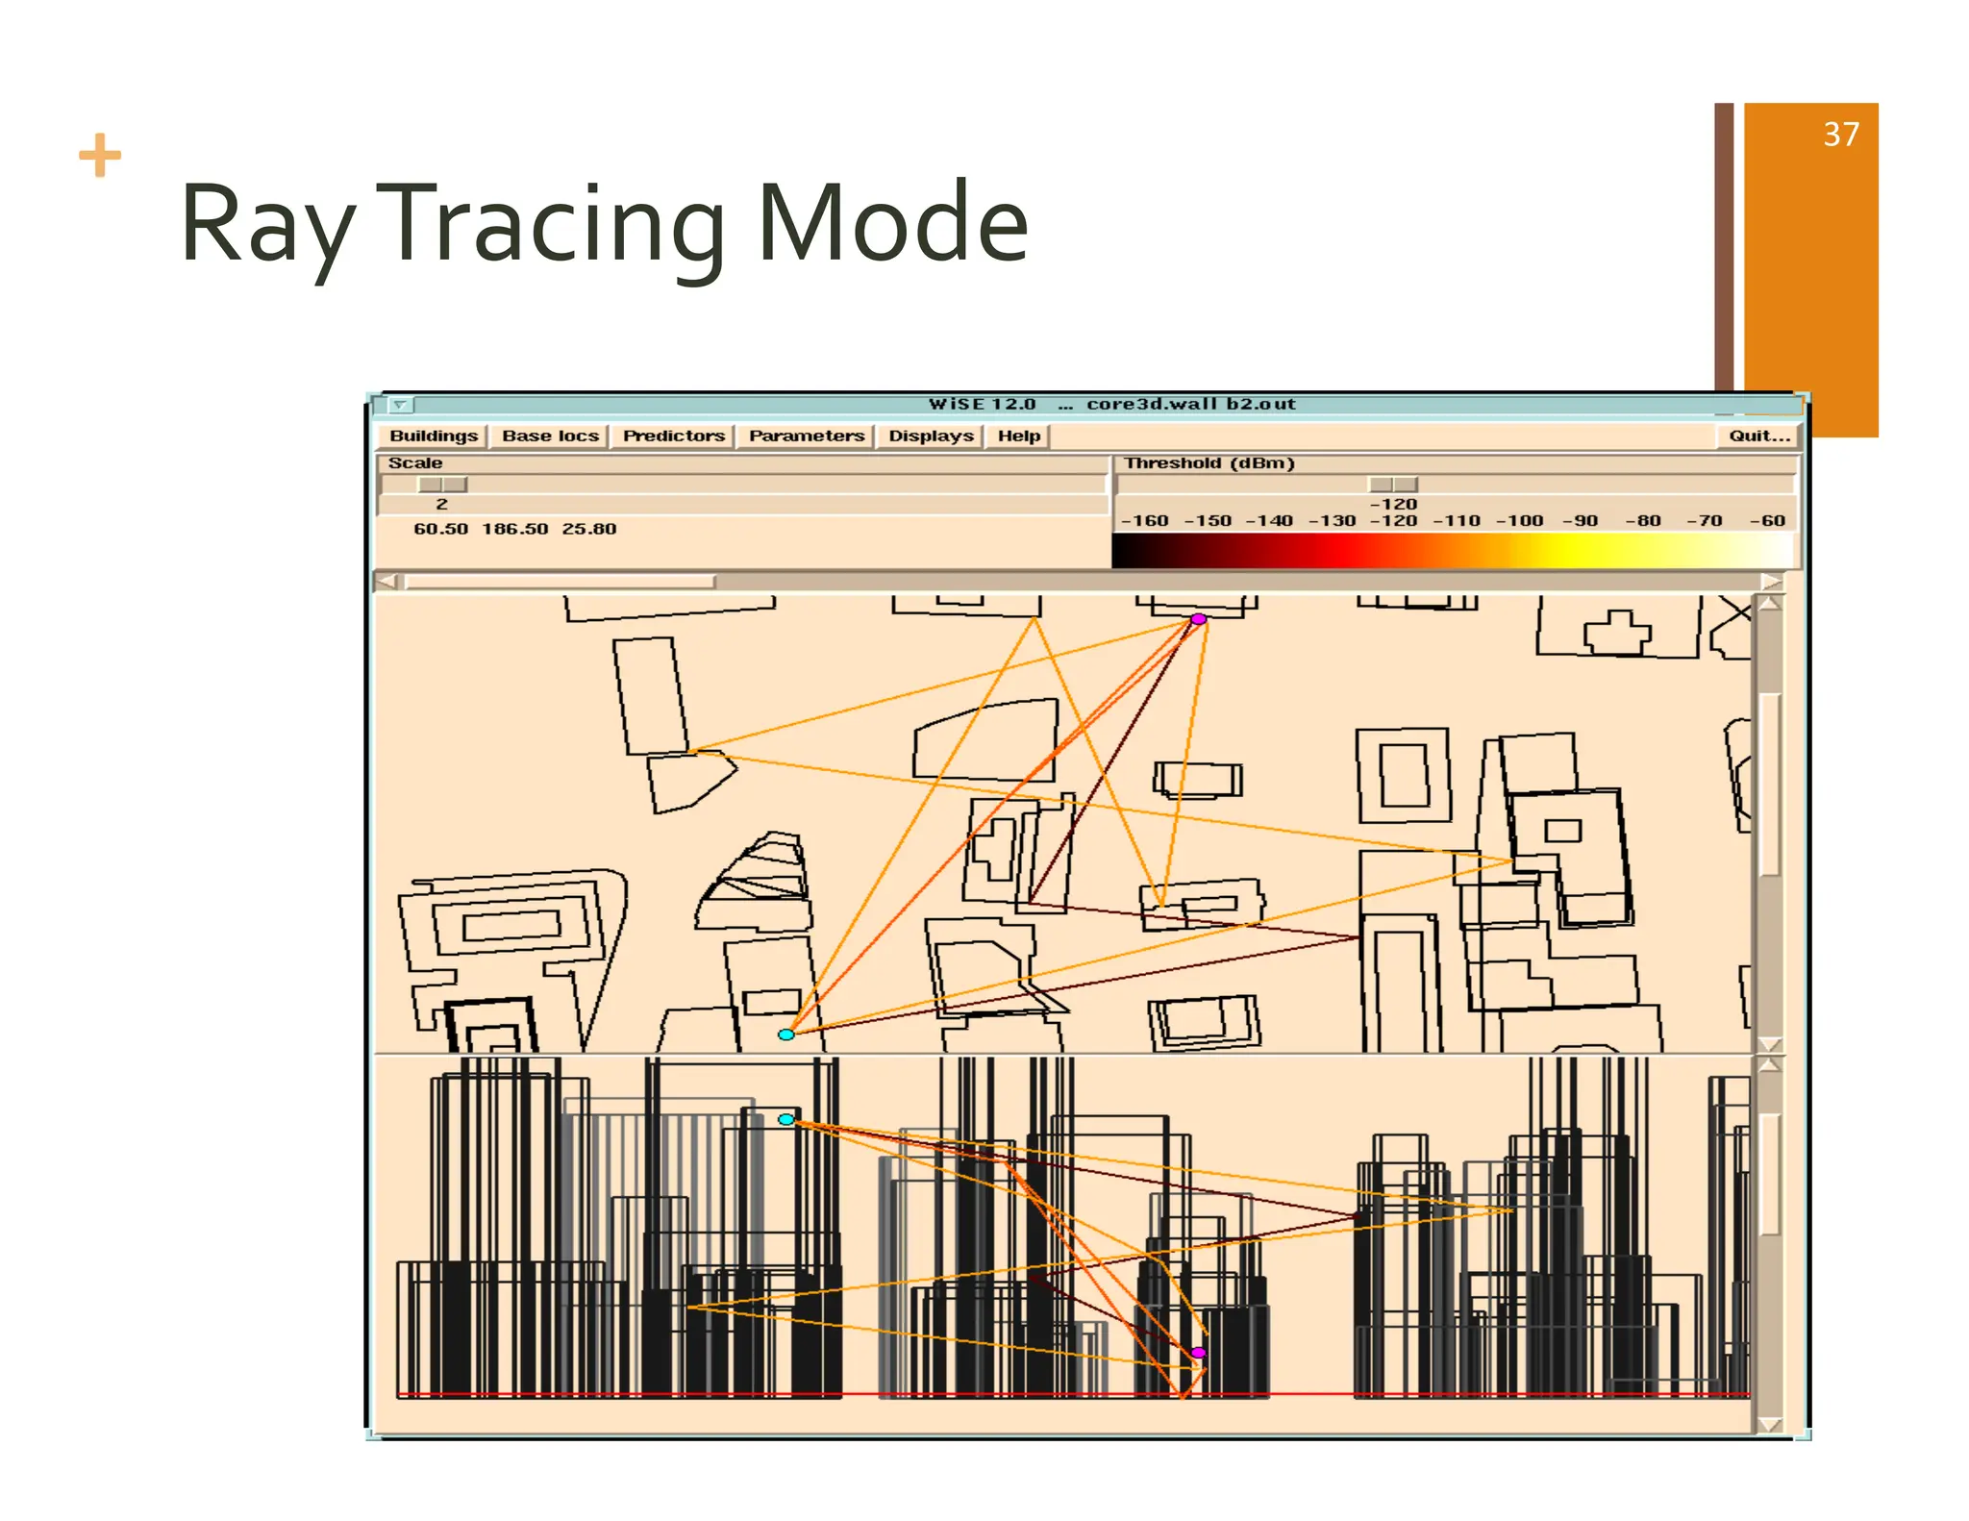This screenshot has height=1521, width=1969.
Task: Click the map view scroll down arrow
Action: click(1770, 1044)
